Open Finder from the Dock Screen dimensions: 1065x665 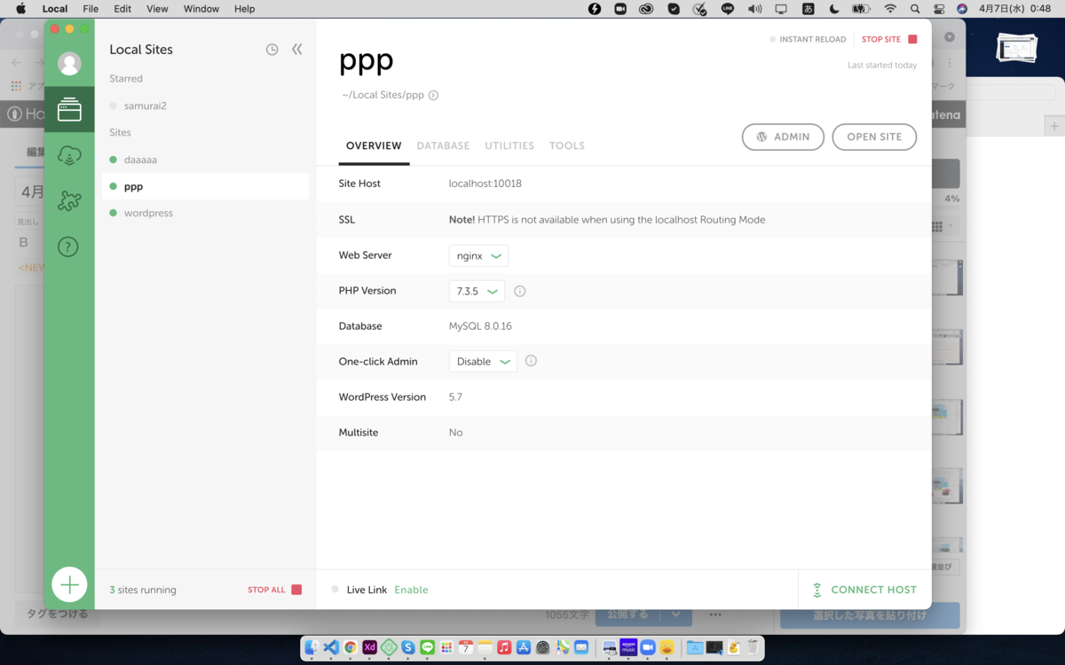pos(312,648)
